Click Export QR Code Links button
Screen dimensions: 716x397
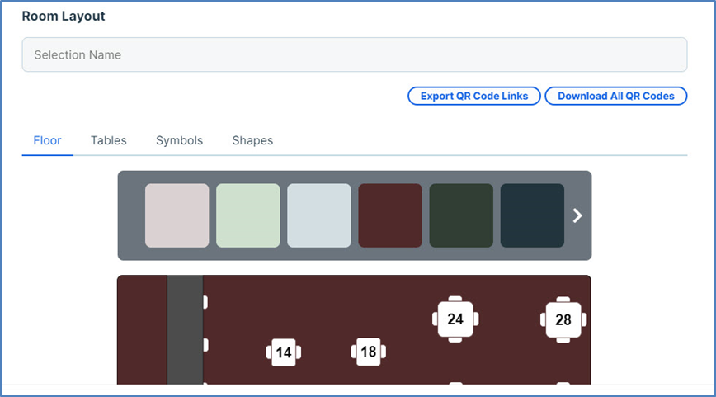pos(474,96)
